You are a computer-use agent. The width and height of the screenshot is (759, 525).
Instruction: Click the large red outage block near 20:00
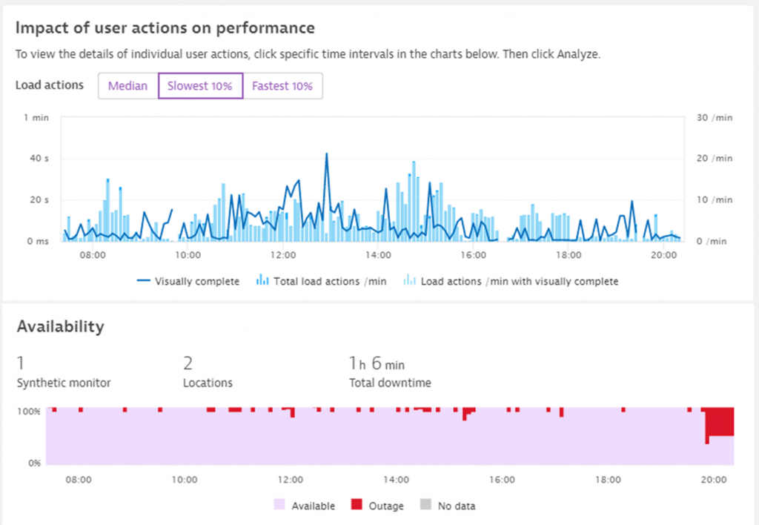click(x=717, y=419)
